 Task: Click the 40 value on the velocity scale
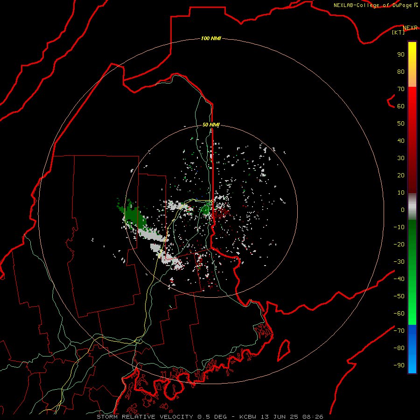pyautogui.click(x=401, y=140)
